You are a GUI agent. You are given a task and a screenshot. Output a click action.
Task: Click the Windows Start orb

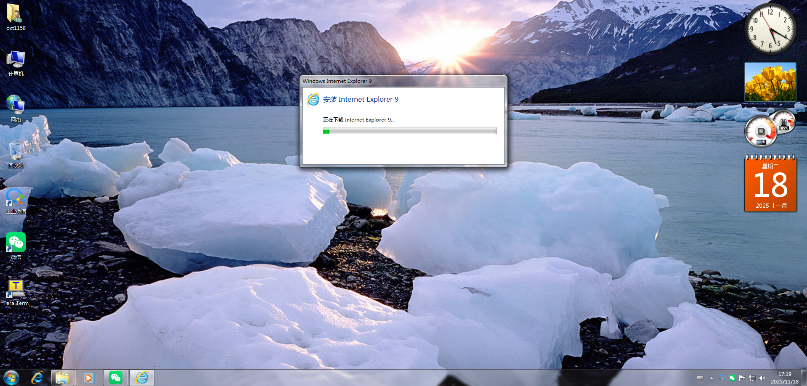11,378
